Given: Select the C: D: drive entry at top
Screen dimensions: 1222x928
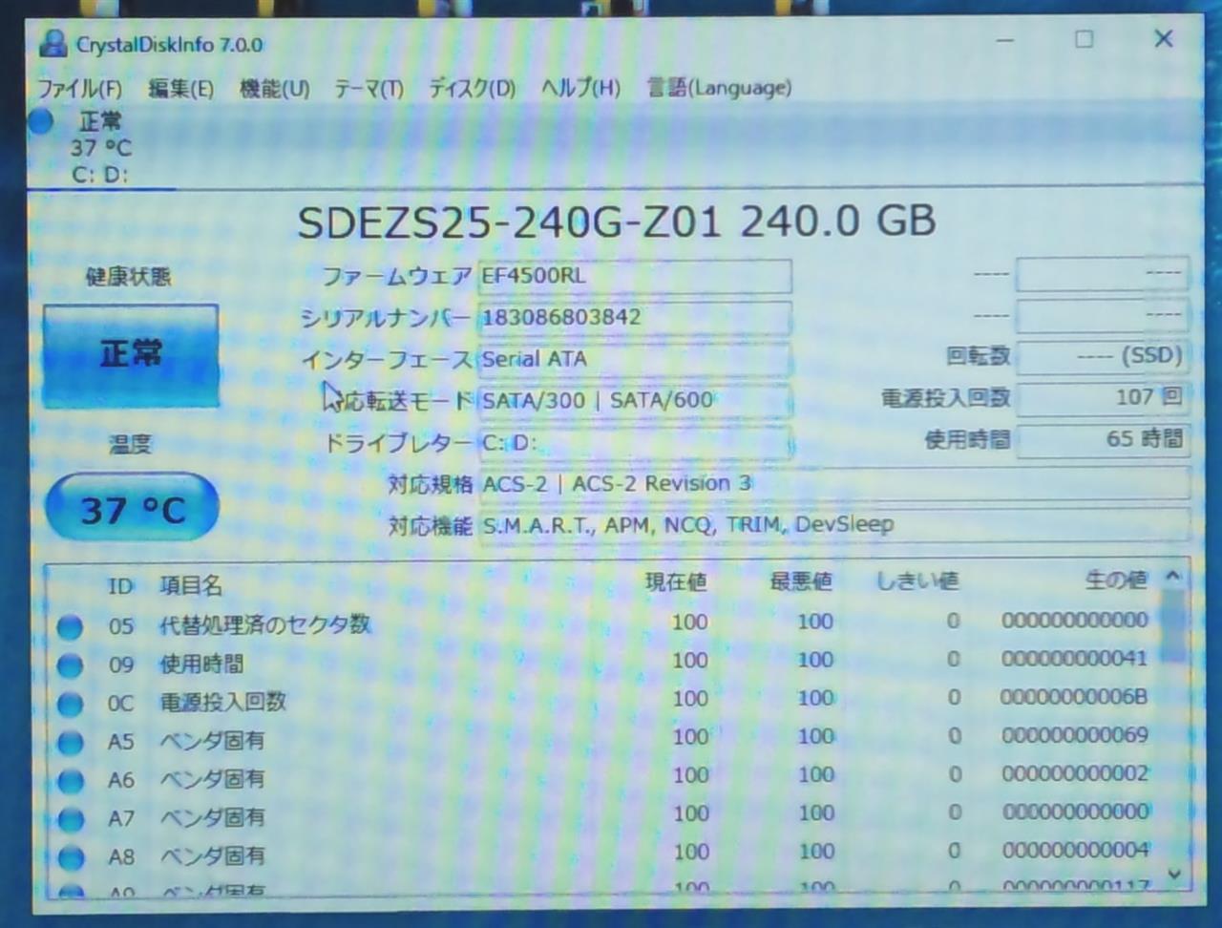Looking at the screenshot, I should click(100, 148).
